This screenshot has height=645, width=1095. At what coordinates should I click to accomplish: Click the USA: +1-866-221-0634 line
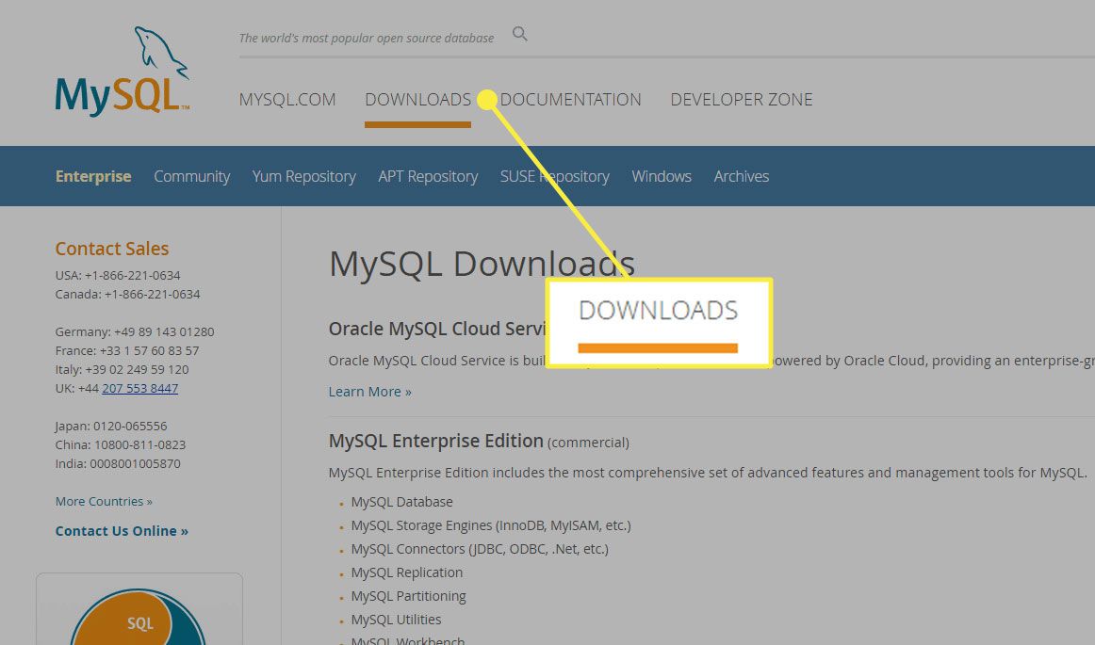tap(117, 275)
